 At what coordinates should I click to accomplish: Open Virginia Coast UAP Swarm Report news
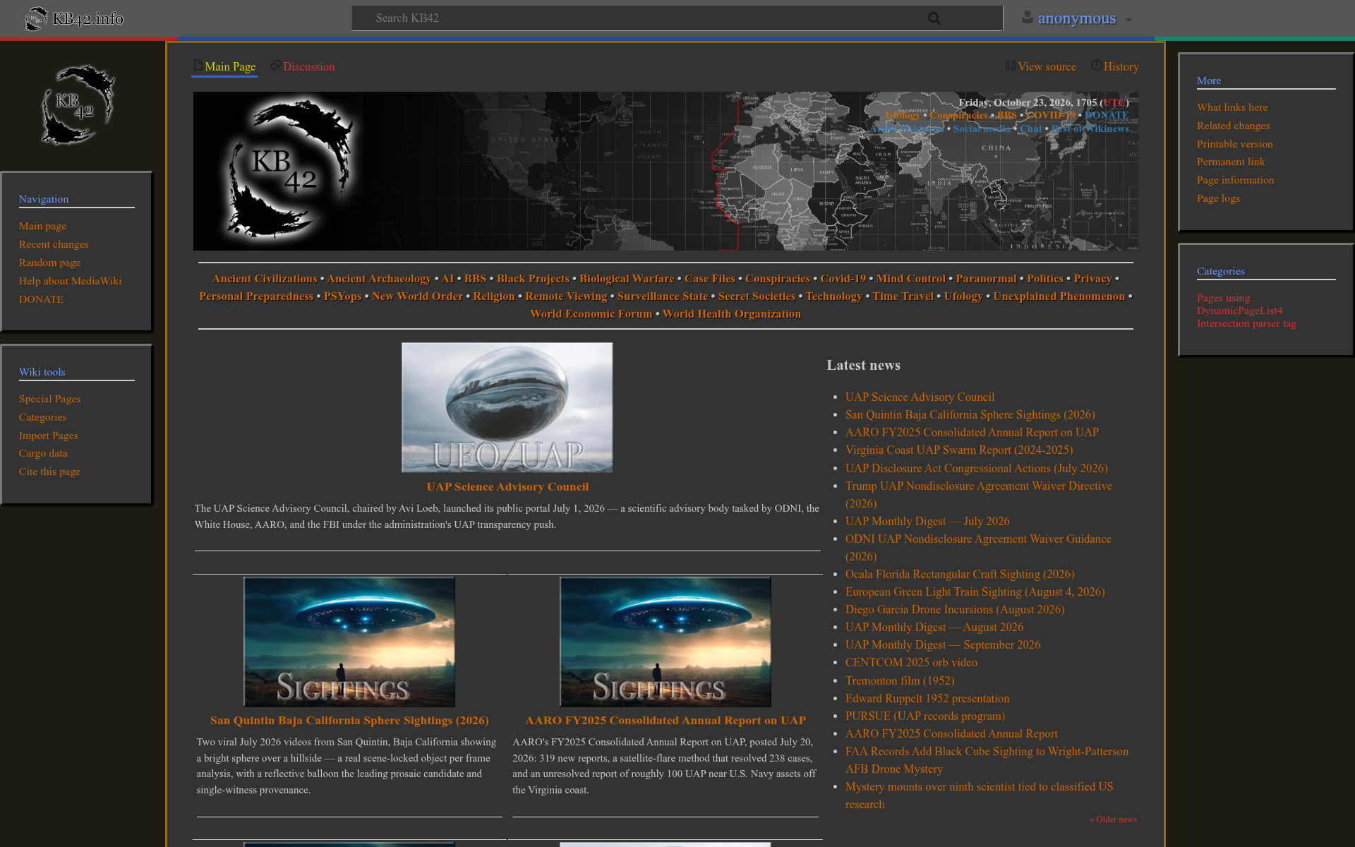tap(959, 450)
